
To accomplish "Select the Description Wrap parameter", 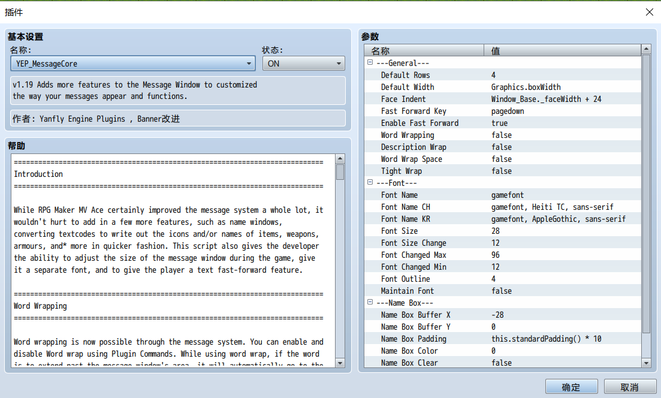I will point(503,147).
